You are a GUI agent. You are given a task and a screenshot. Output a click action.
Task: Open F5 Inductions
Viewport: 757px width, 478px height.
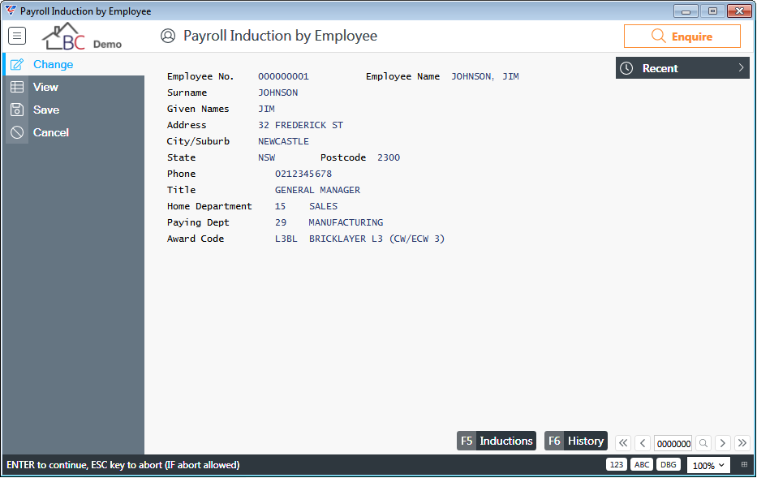pos(497,441)
